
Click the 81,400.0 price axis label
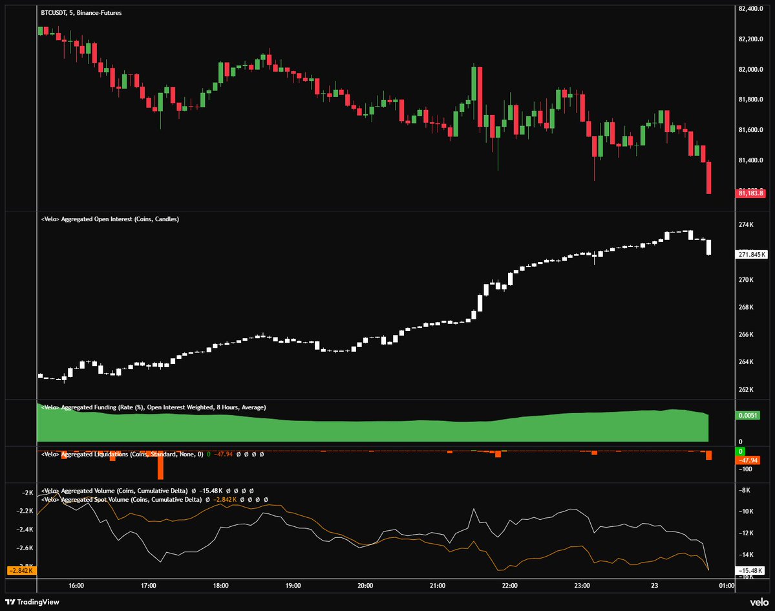751,160
